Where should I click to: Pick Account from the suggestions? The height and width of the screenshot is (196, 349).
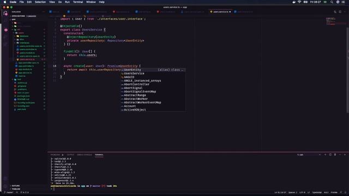153,106
